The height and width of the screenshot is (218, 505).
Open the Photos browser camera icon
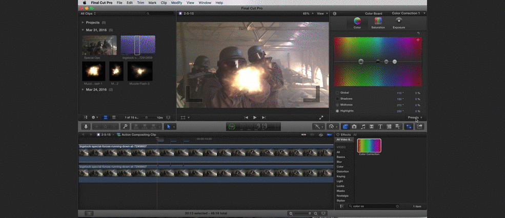coord(354,126)
